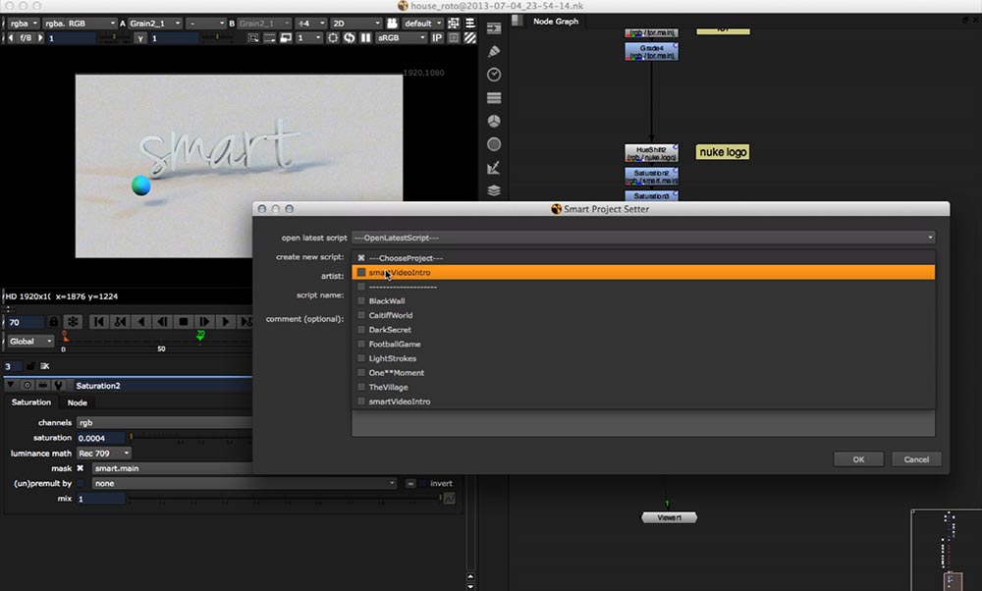Toggle the Saturation2 mask enable checkbox
The height and width of the screenshot is (591, 982).
coord(81,468)
